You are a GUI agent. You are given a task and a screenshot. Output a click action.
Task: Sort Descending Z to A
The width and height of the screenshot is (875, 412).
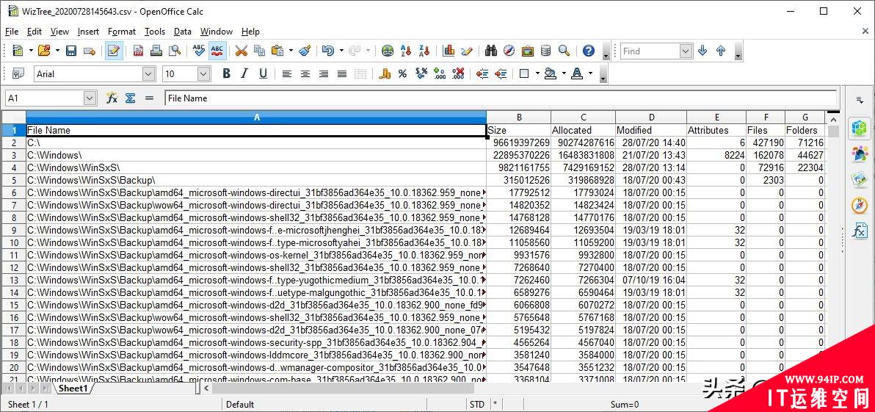[424, 51]
